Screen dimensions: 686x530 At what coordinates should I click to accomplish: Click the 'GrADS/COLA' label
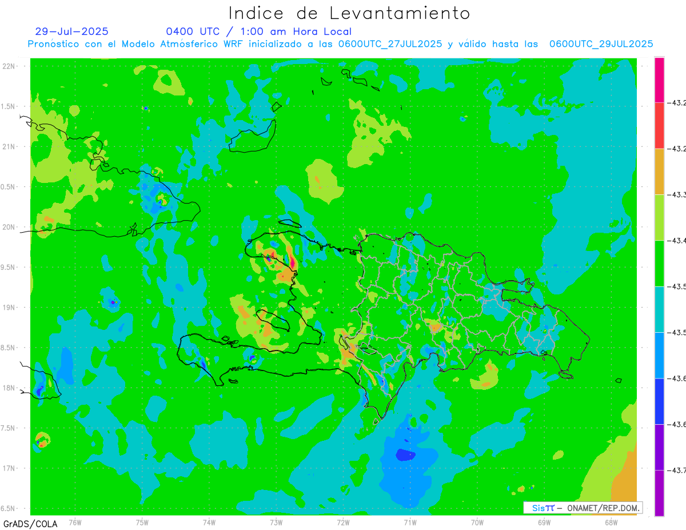[30, 524]
